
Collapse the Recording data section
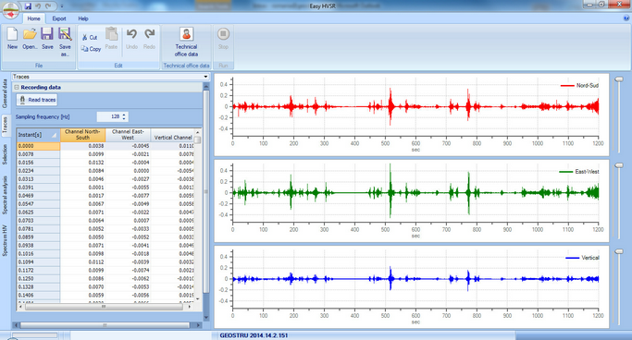point(17,87)
